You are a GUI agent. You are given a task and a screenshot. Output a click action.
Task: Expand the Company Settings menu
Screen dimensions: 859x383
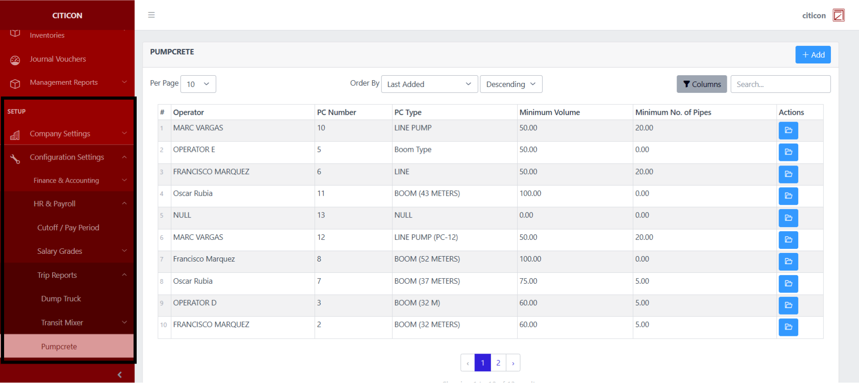pyautogui.click(x=68, y=134)
